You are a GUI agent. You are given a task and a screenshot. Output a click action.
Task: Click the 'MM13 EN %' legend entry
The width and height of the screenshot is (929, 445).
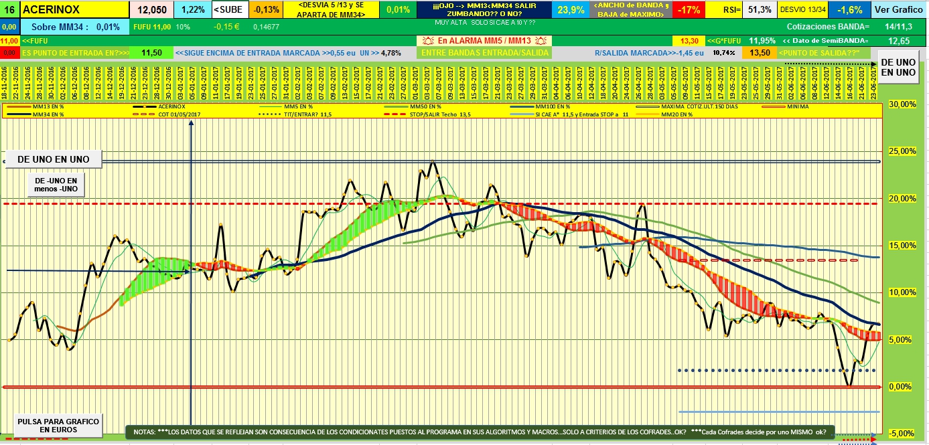tap(34, 106)
